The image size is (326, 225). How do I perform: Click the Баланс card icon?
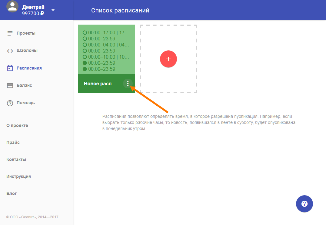click(10, 86)
